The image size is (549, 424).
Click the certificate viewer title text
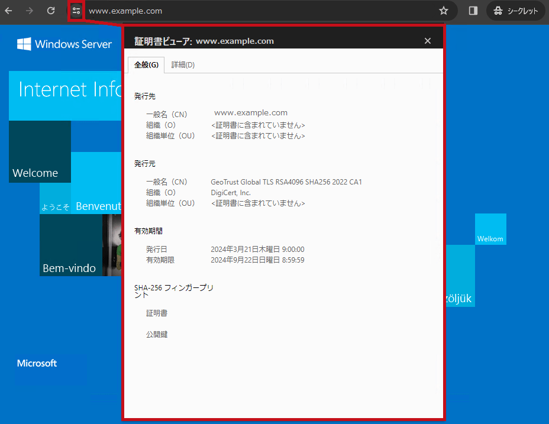(204, 41)
